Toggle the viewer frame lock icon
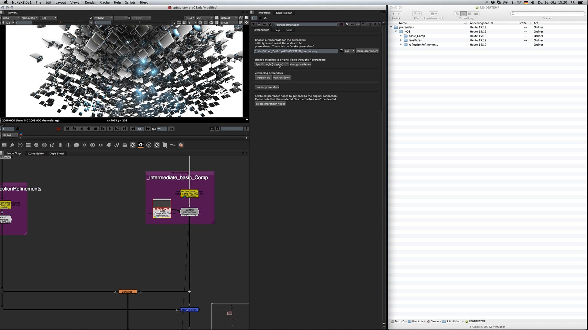 [18, 129]
